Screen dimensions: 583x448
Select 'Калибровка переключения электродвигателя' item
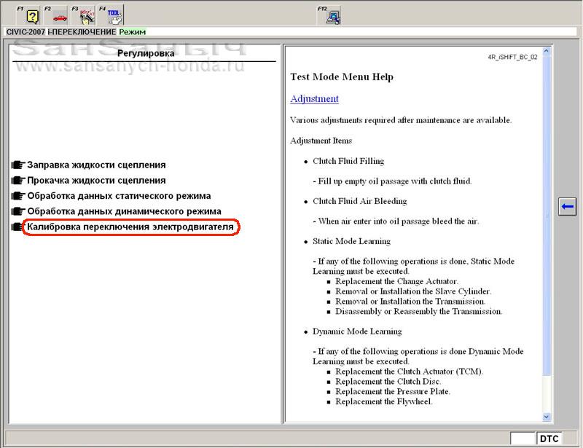tap(130, 227)
